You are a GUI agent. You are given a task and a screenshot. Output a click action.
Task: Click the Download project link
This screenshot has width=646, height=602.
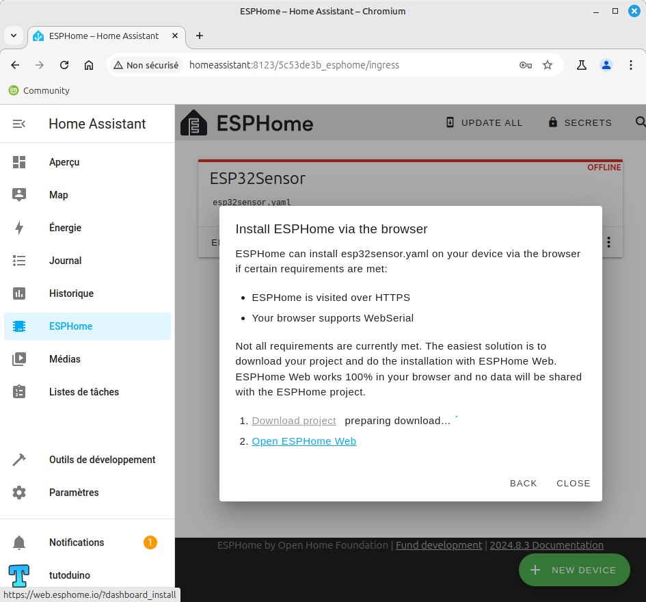(294, 421)
